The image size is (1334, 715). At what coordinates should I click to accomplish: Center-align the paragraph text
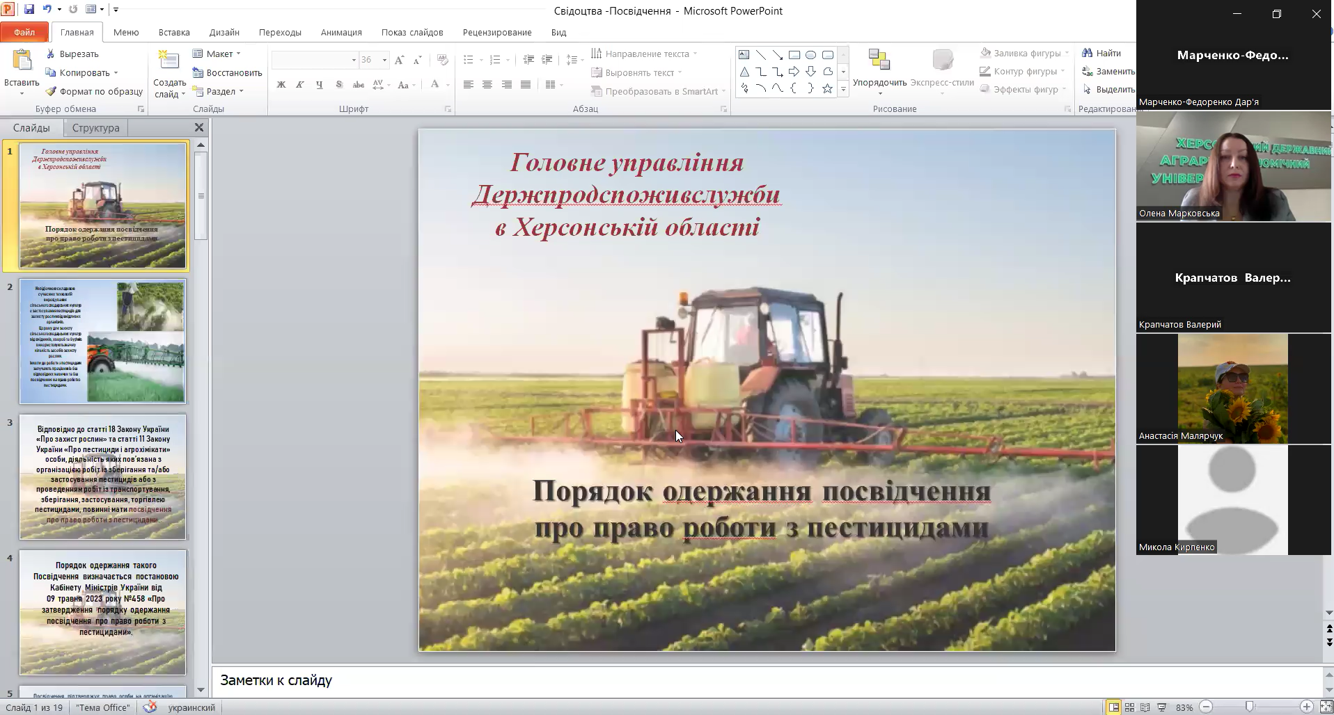486,85
